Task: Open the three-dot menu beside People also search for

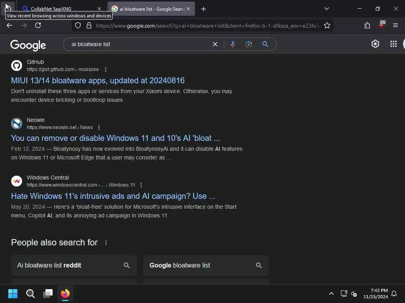Action: (106, 243)
